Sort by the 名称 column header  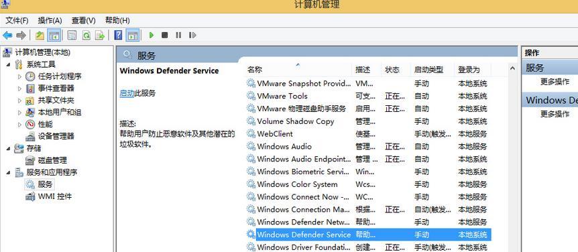click(298, 70)
